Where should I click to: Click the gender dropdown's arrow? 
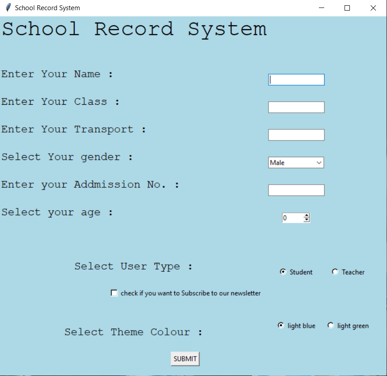pos(319,162)
